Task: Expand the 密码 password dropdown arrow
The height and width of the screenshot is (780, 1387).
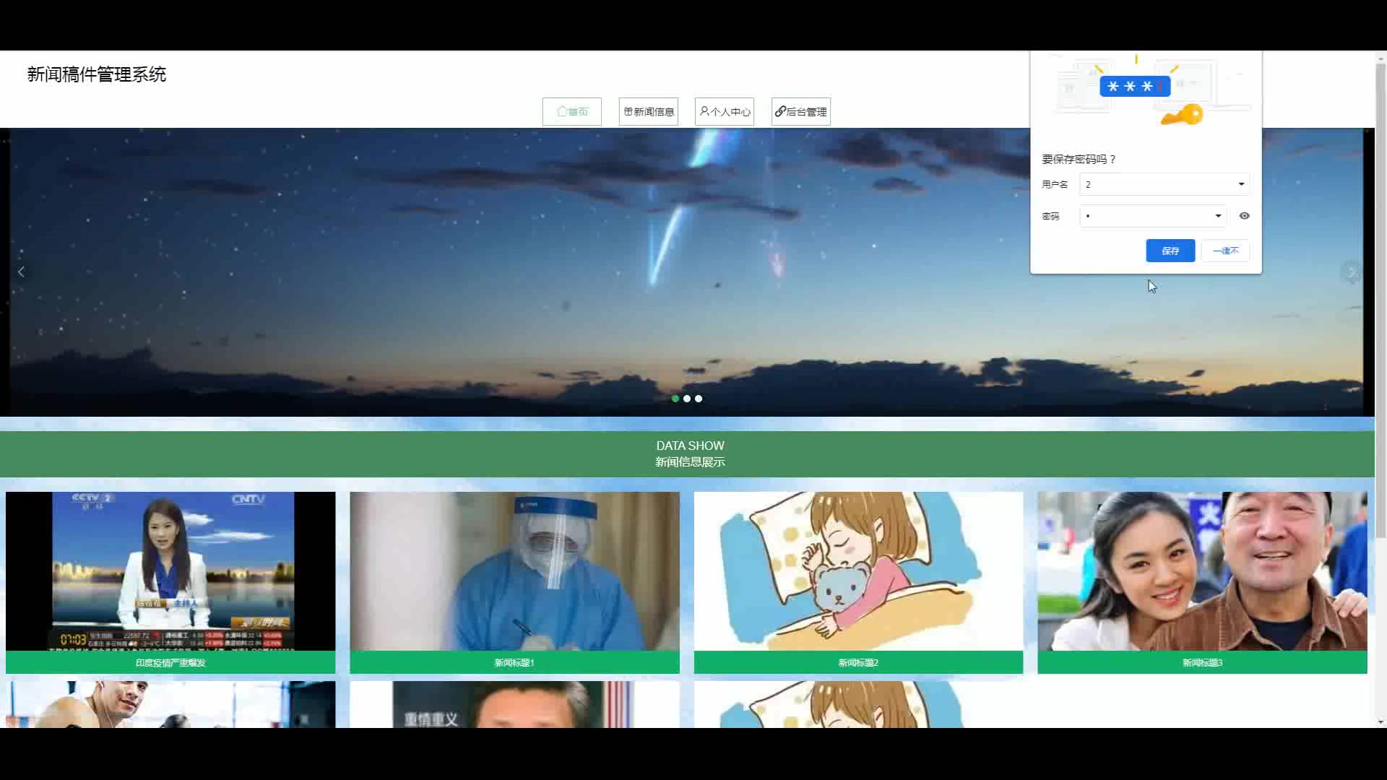Action: 1218,216
